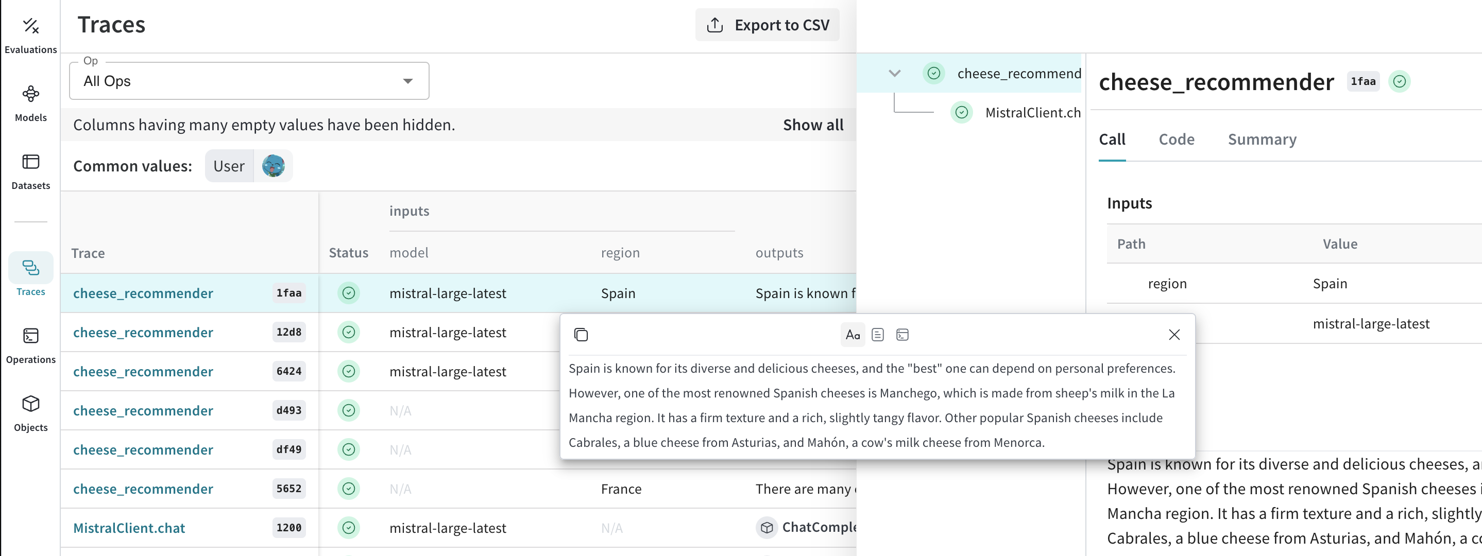
Task: Click Export to CSV button
Action: (x=767, y=25)
